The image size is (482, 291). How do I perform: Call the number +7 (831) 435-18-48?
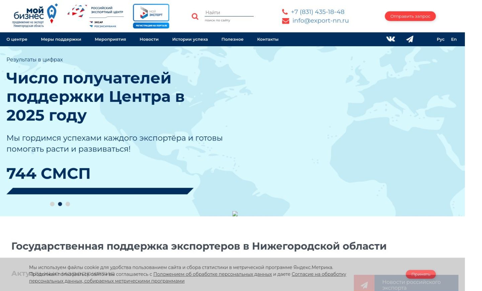click(x=318, y=12)
